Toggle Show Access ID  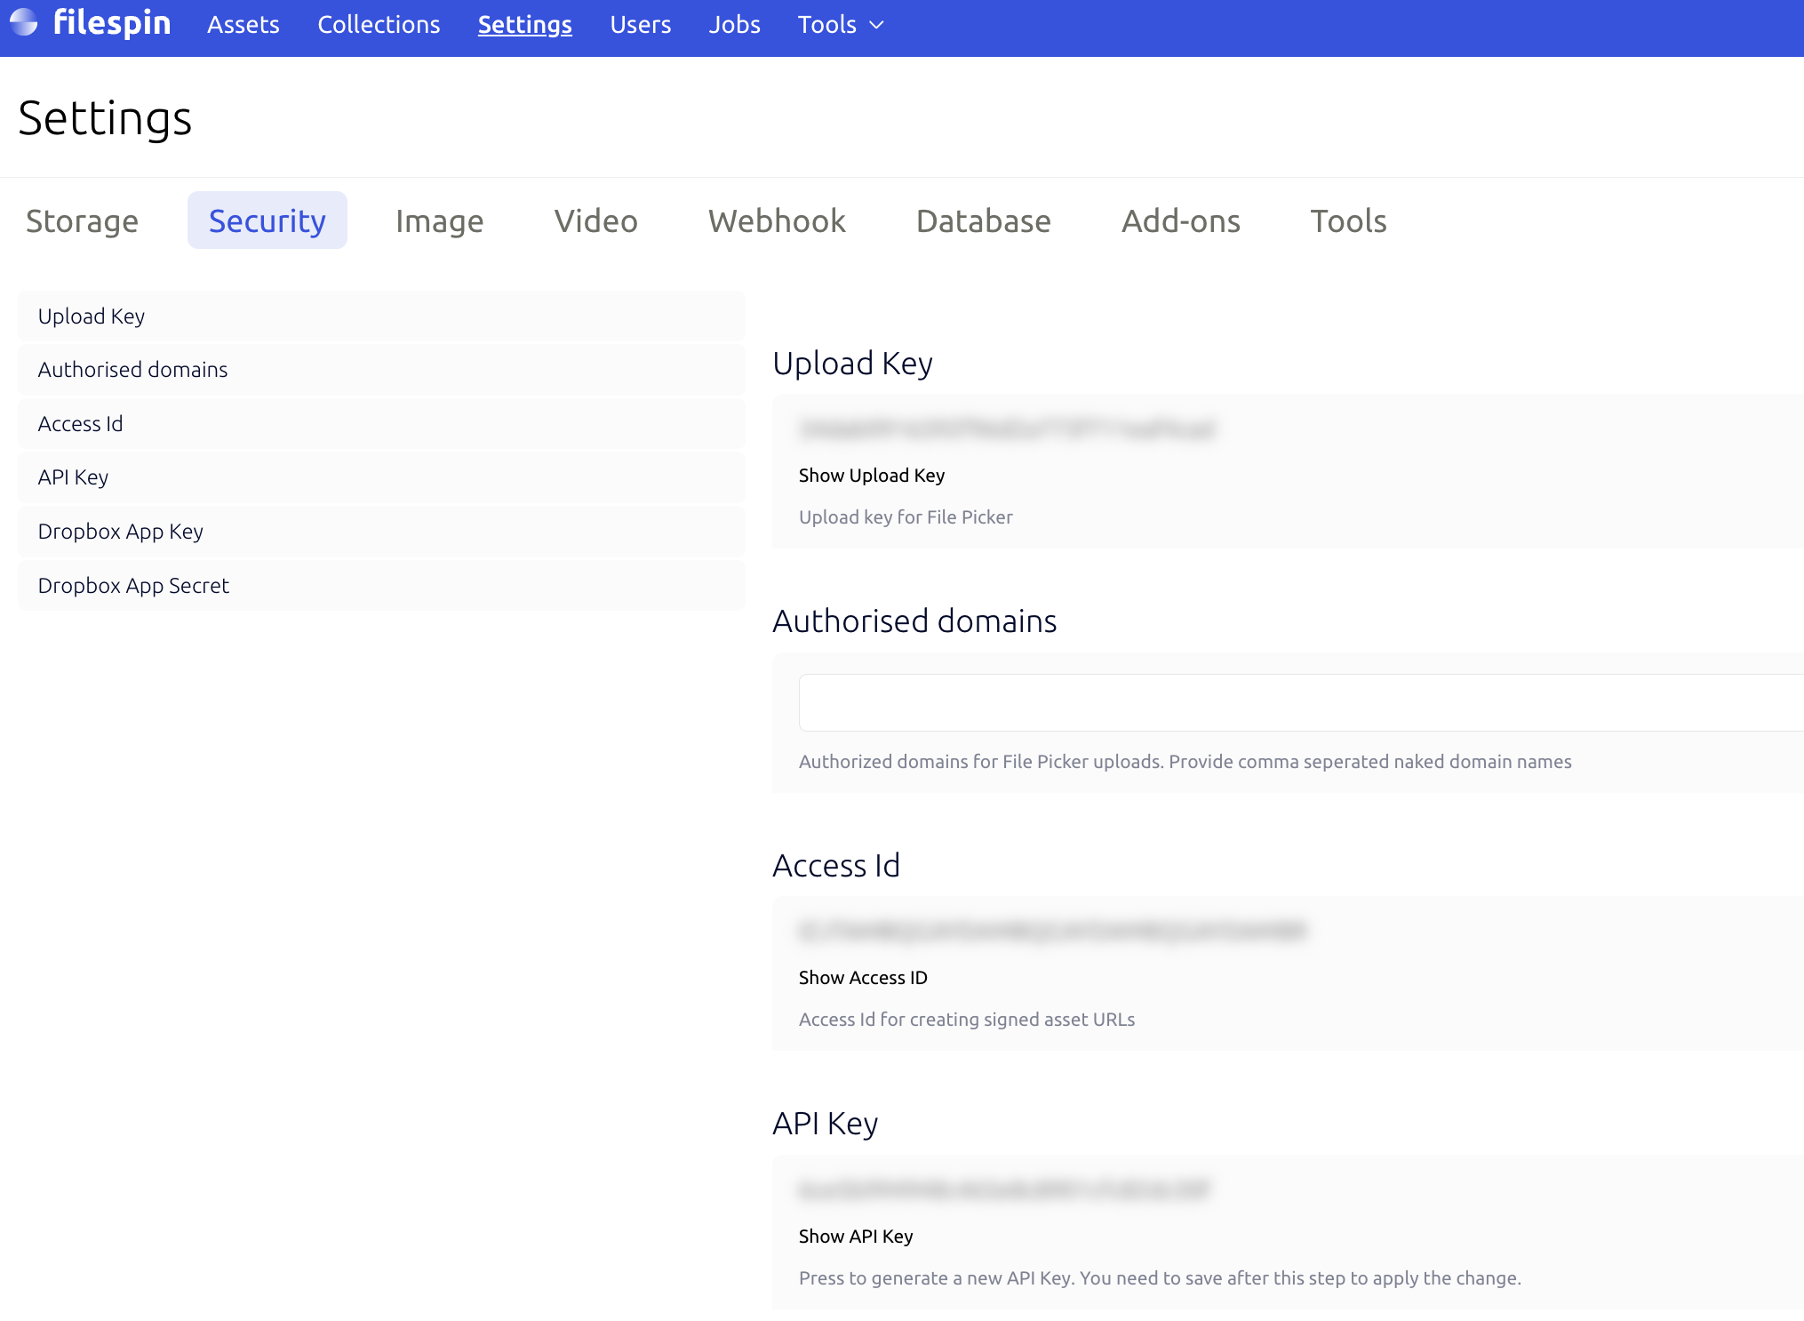tap(862, 978)
